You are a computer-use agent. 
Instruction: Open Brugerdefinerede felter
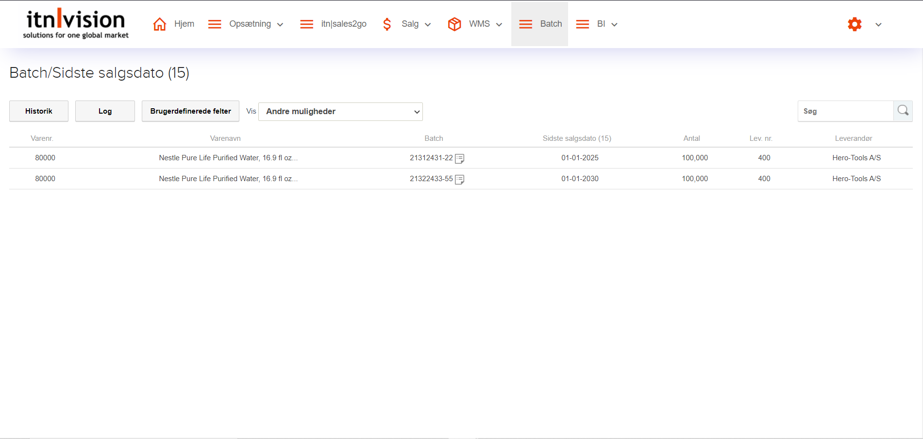(x=190, y=111)
